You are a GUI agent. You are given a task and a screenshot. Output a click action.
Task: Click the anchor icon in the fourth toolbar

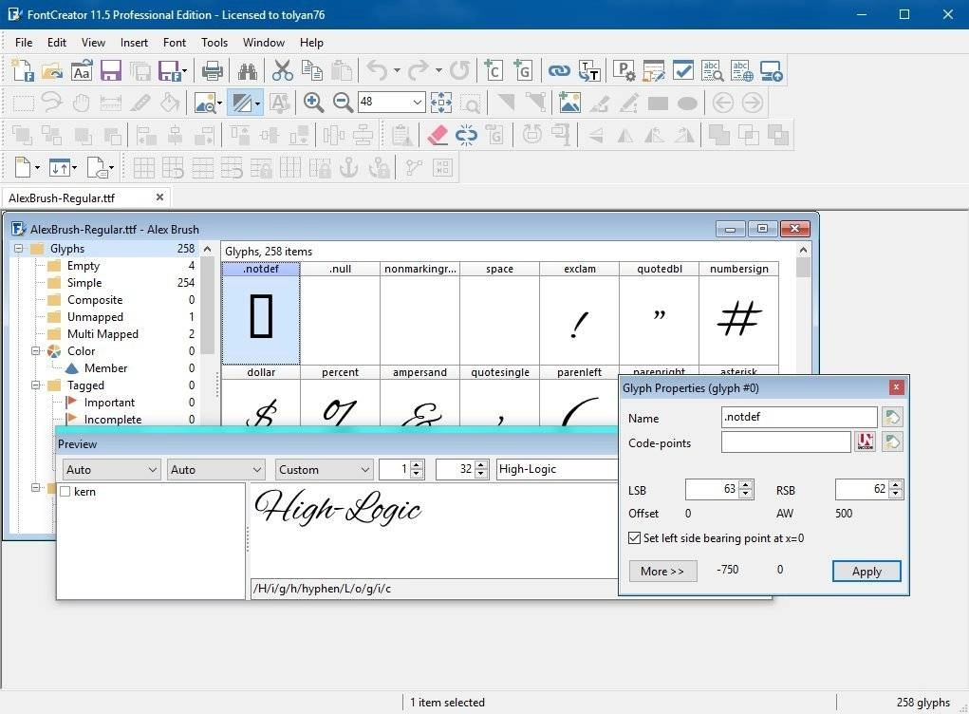[x=349, y=167]
